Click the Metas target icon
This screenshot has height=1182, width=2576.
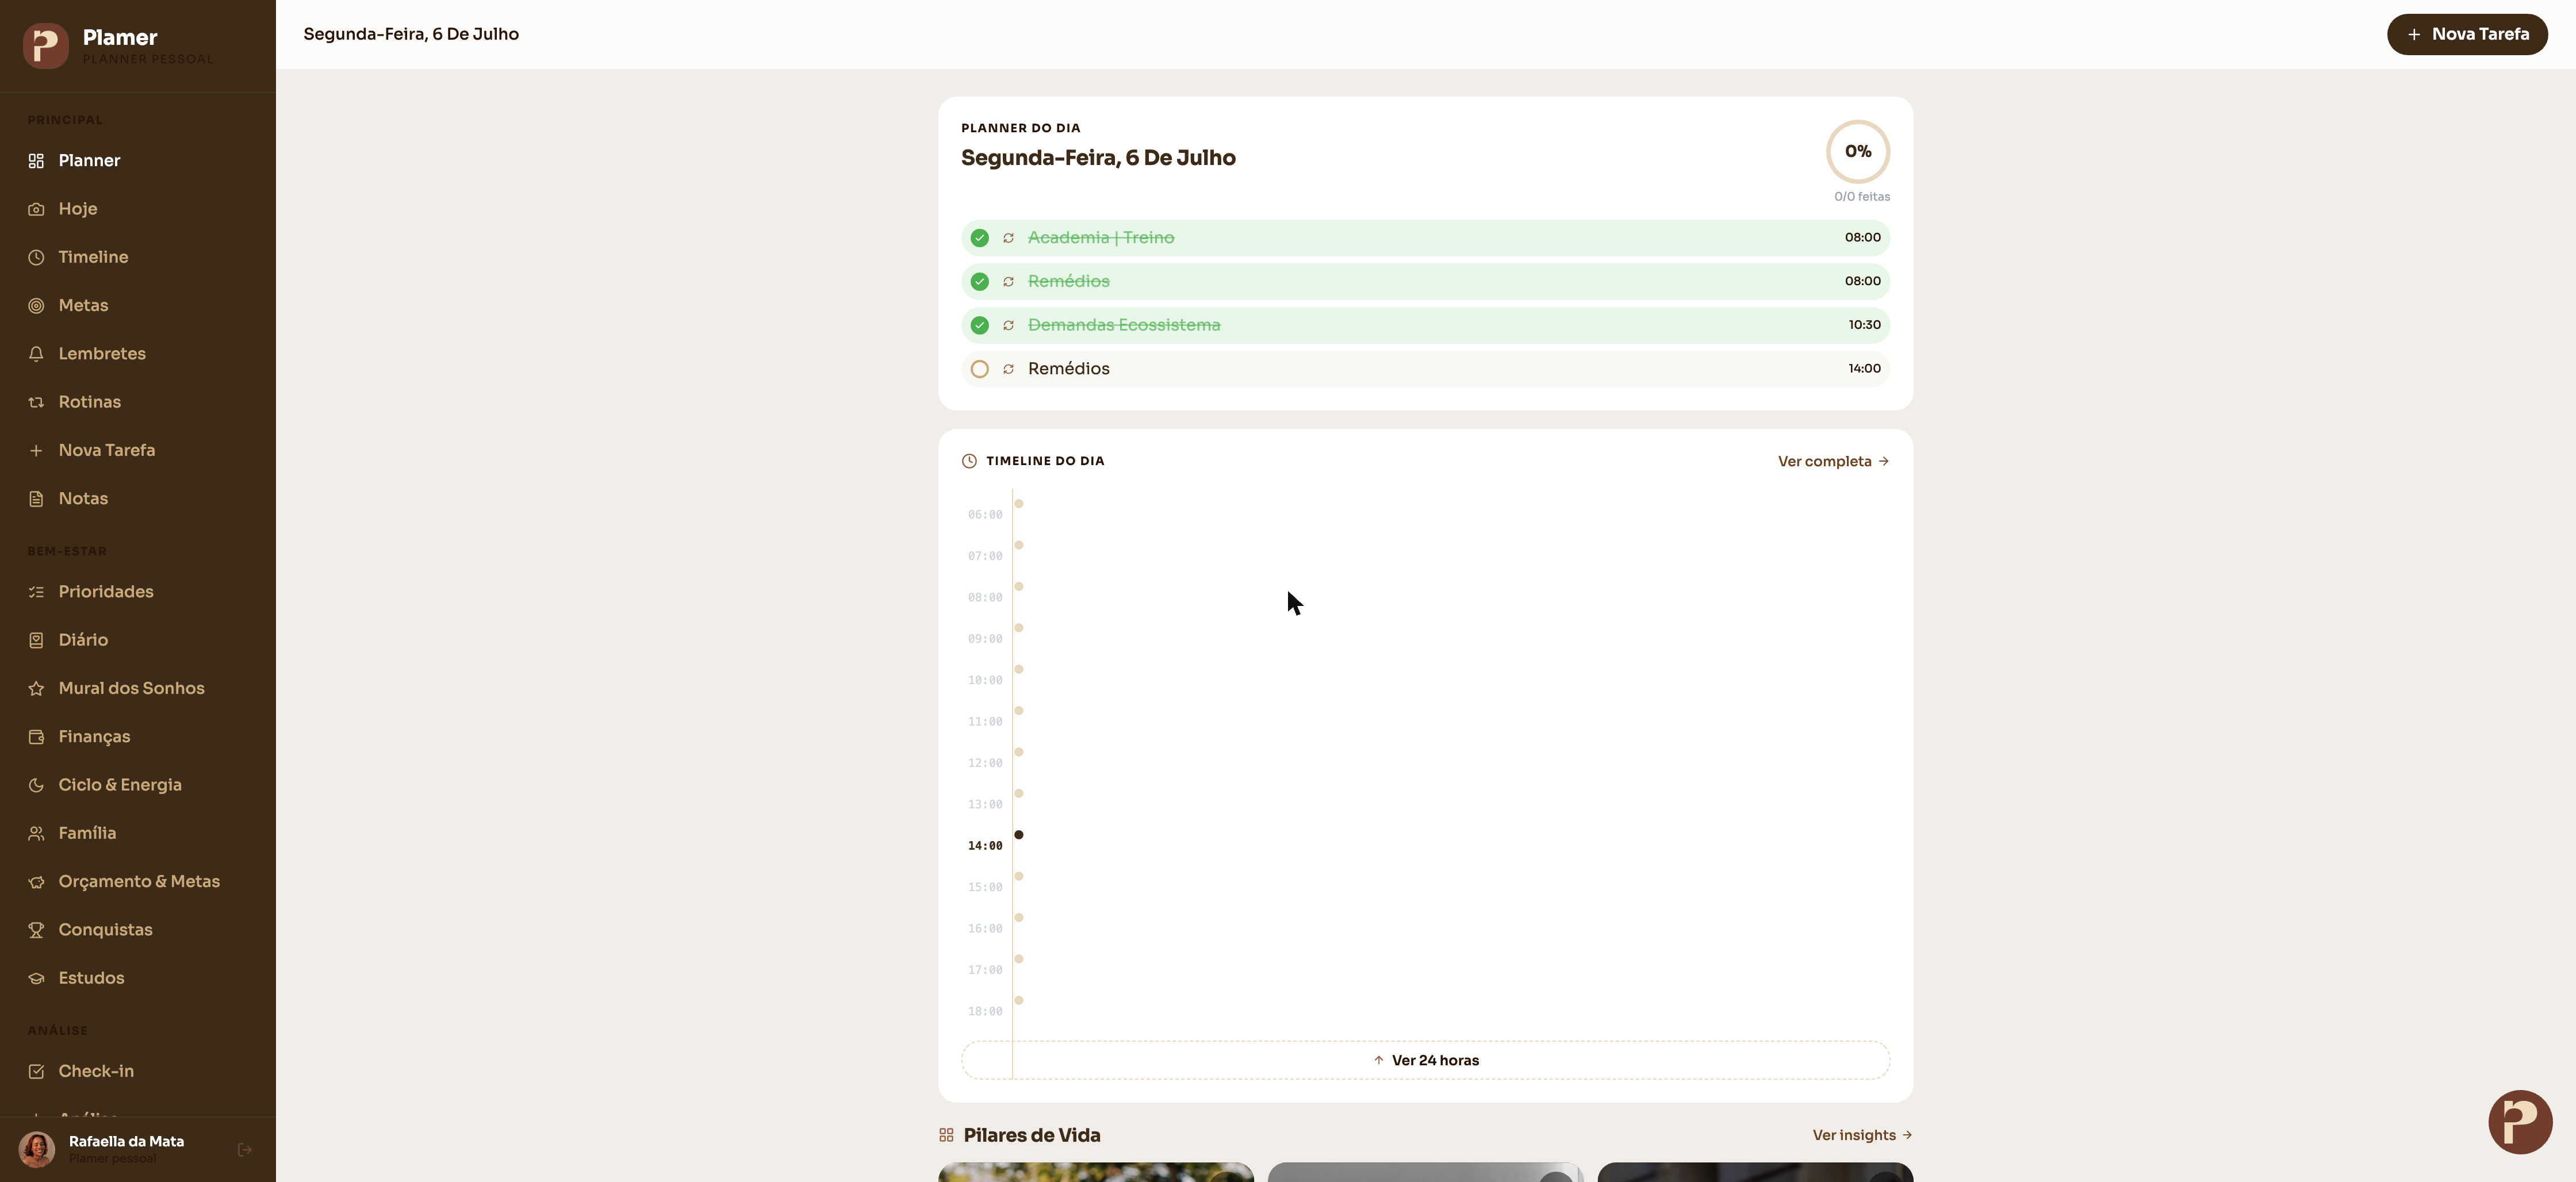tap(36, 306)
